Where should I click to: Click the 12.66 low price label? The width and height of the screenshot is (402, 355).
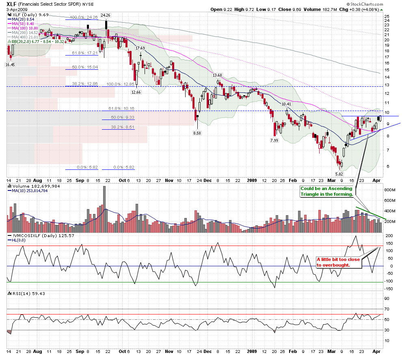pyautogui.click(x=136, y=92)
